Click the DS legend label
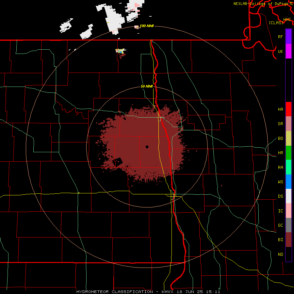 point(280,196)
